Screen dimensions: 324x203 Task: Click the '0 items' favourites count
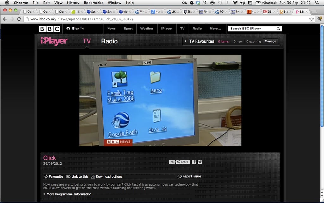[x=223, y=42]
